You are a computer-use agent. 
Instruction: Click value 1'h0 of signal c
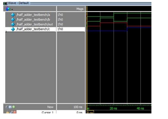click(x=60, y=29)
